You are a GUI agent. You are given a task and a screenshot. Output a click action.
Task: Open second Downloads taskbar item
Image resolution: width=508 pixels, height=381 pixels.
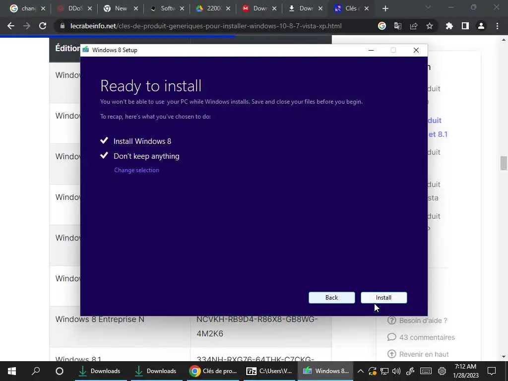coord(157,371)
